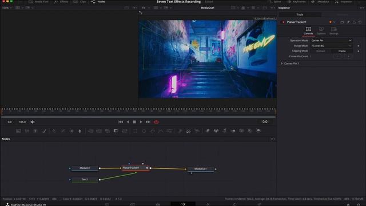Add a Rectangle mask from toolbar
This screenshot has height=206, width=366.
point(136,131)
